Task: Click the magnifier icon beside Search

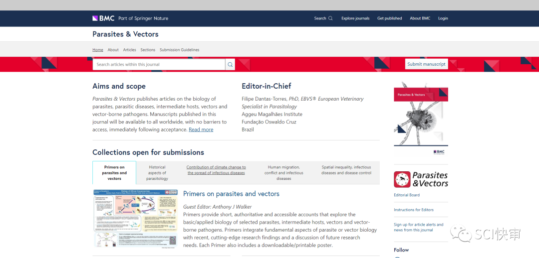Action: click(330, 18)
